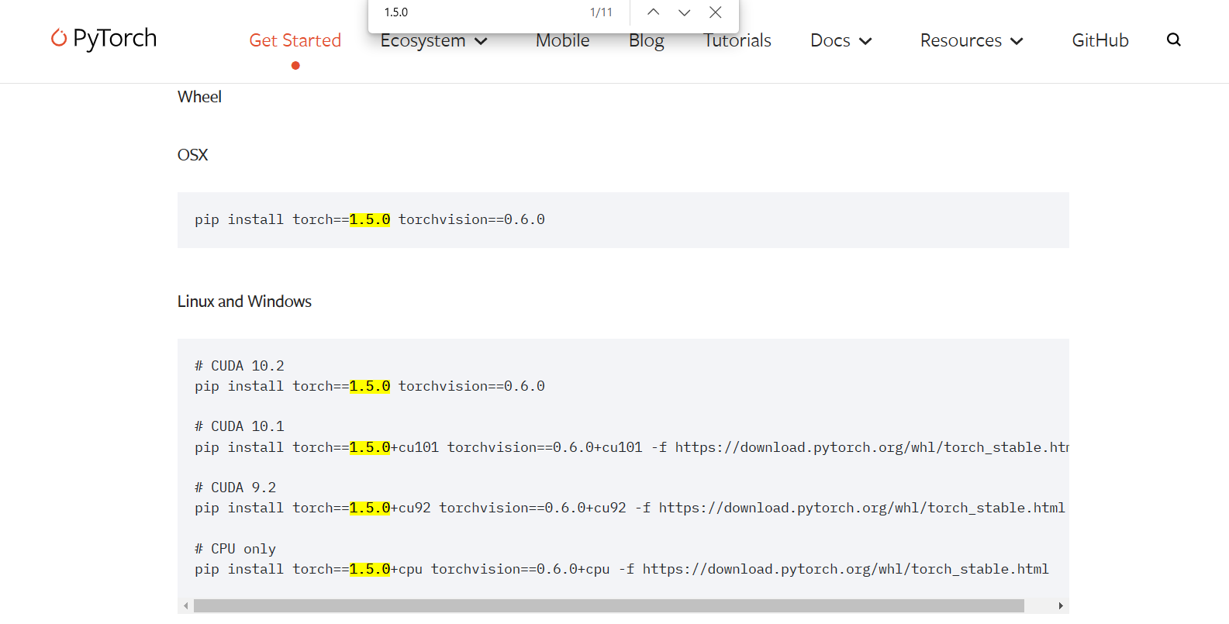Click the horizontal scrollbar thumb in the code block
This screenshot has height=624, width=1229.
pyautogui.click(x=609, y=605)
